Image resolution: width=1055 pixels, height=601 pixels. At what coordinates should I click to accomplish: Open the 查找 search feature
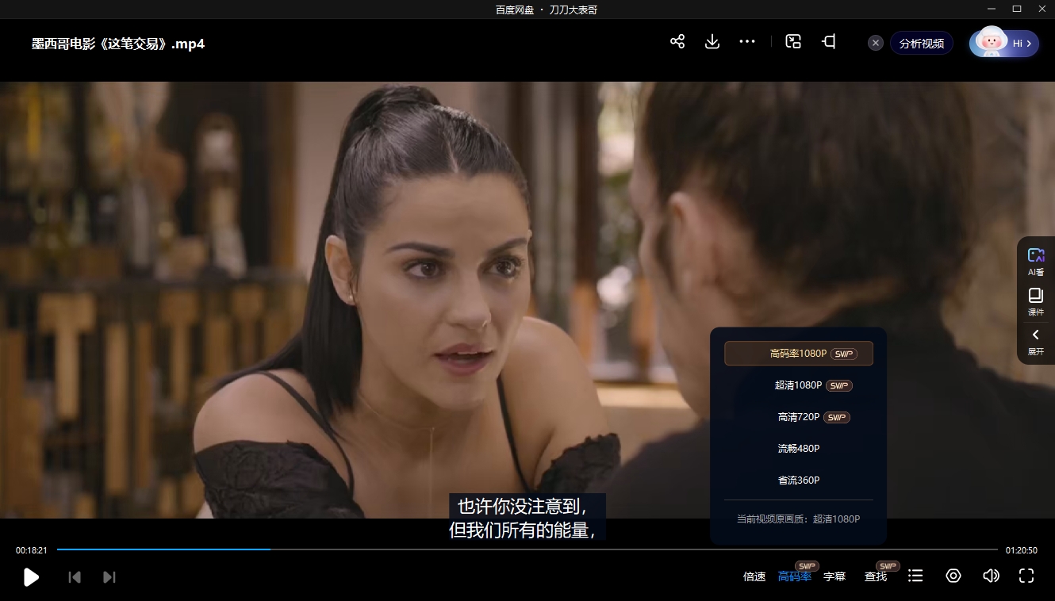(876, 576)
